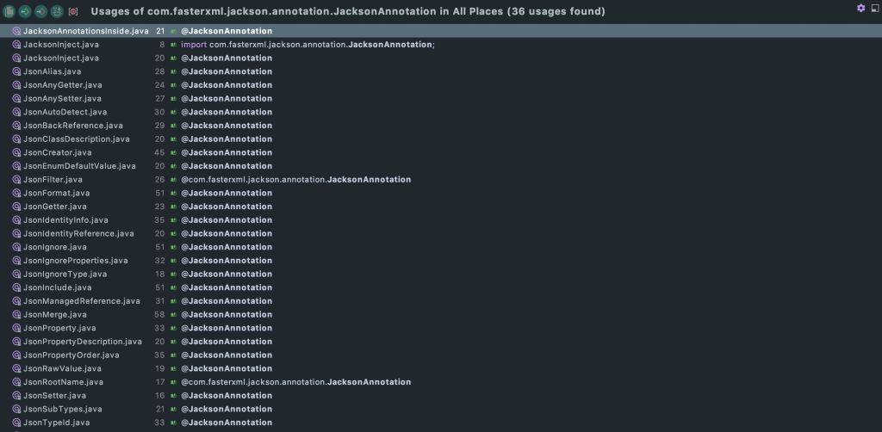Click green usage marker on JsonIdentityReference.java row

173,234
